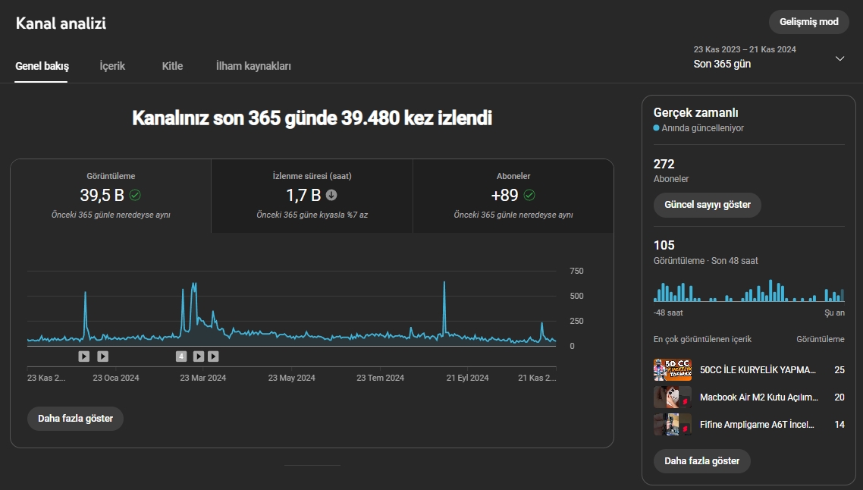Viewport: 863px width, 490px height.
Task: Click the green check icon beside 39,5 B
Action: click(135, 195)
